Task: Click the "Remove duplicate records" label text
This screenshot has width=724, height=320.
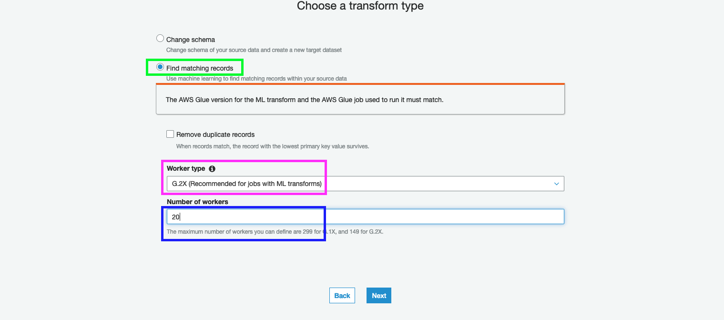Action: point(215,134)
